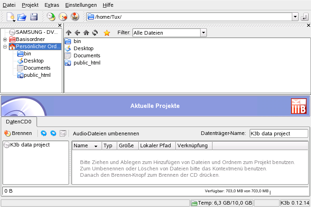Image resolution: width=311 pixels, height=207 pixels.
Task: Go to parent directory with the up arrow
Action: click(x=69, y=33)
